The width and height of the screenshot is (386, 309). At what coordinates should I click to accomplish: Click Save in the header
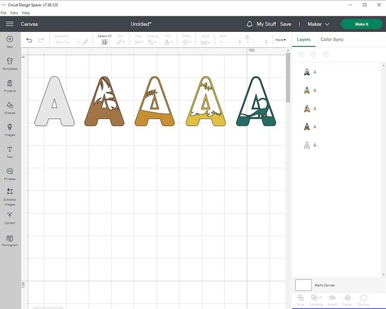tap(285, 24)
